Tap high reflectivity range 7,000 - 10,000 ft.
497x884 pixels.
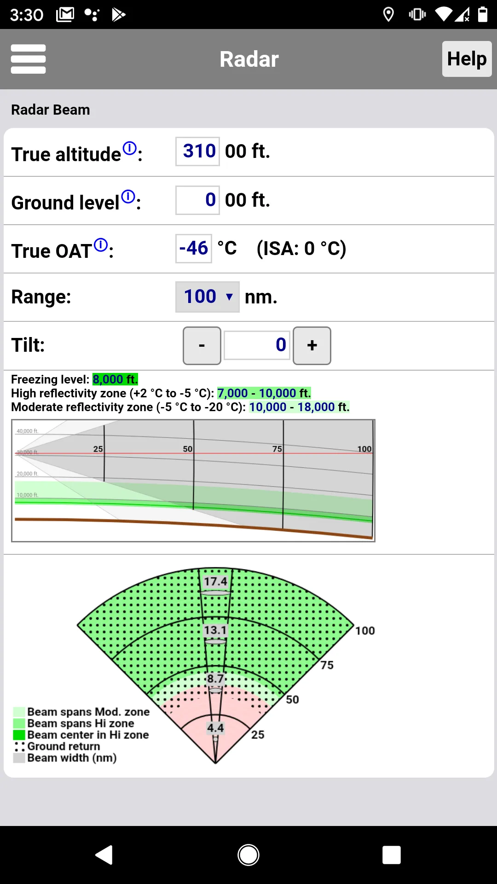point(264,393)
